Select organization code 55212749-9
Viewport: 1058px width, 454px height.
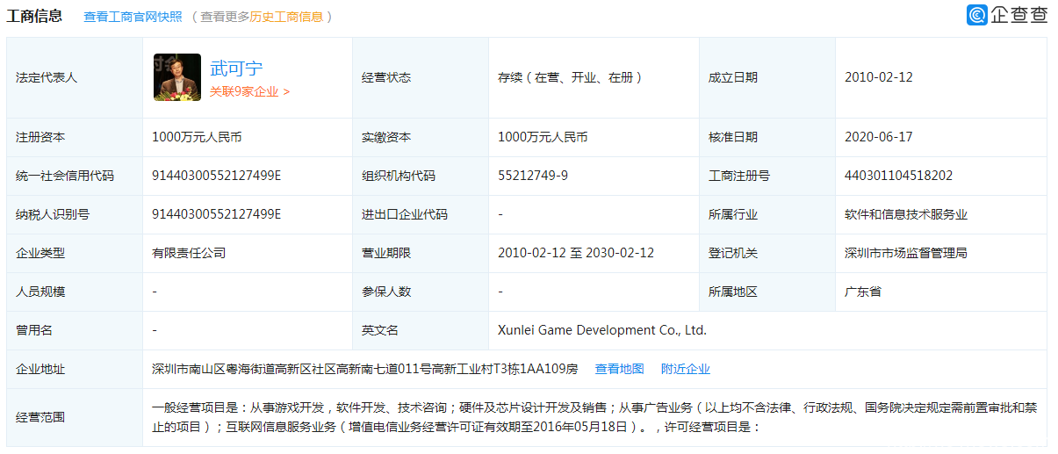[x=533, y=176]
